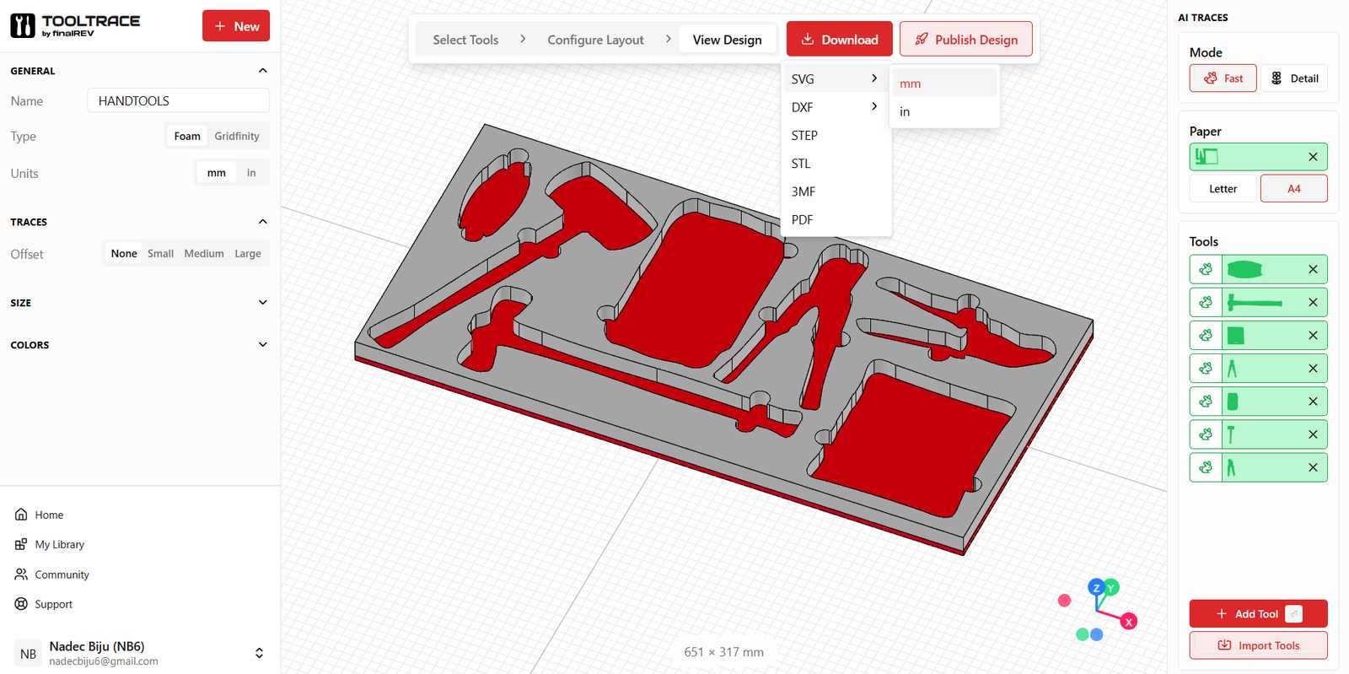This screenshot has height=674, width=1349.
Task: Switch Units to mm
Action: pos(217,173)
